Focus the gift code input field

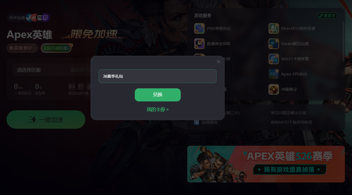157,76
